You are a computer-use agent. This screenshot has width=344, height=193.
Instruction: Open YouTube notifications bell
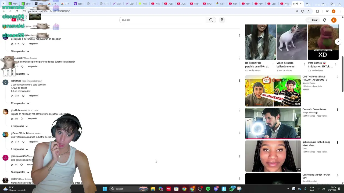tap(325, 20)
